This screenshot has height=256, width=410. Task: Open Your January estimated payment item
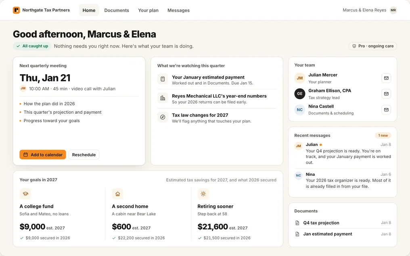217,80
